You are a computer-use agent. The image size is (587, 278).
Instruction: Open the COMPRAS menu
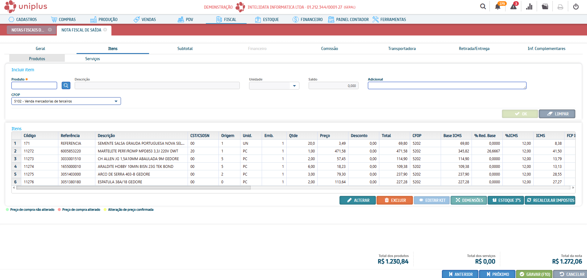pos(63,19)
